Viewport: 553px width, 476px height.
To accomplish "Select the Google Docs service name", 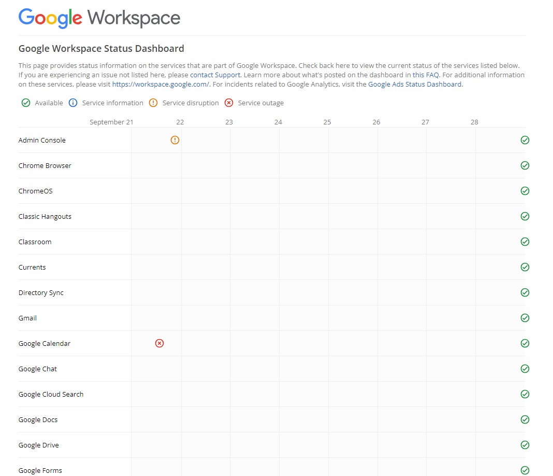I will [38, 420].
